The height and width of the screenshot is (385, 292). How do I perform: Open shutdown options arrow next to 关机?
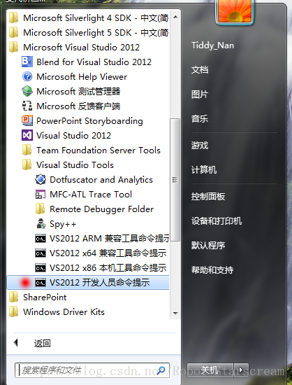[x=241, y=370]
